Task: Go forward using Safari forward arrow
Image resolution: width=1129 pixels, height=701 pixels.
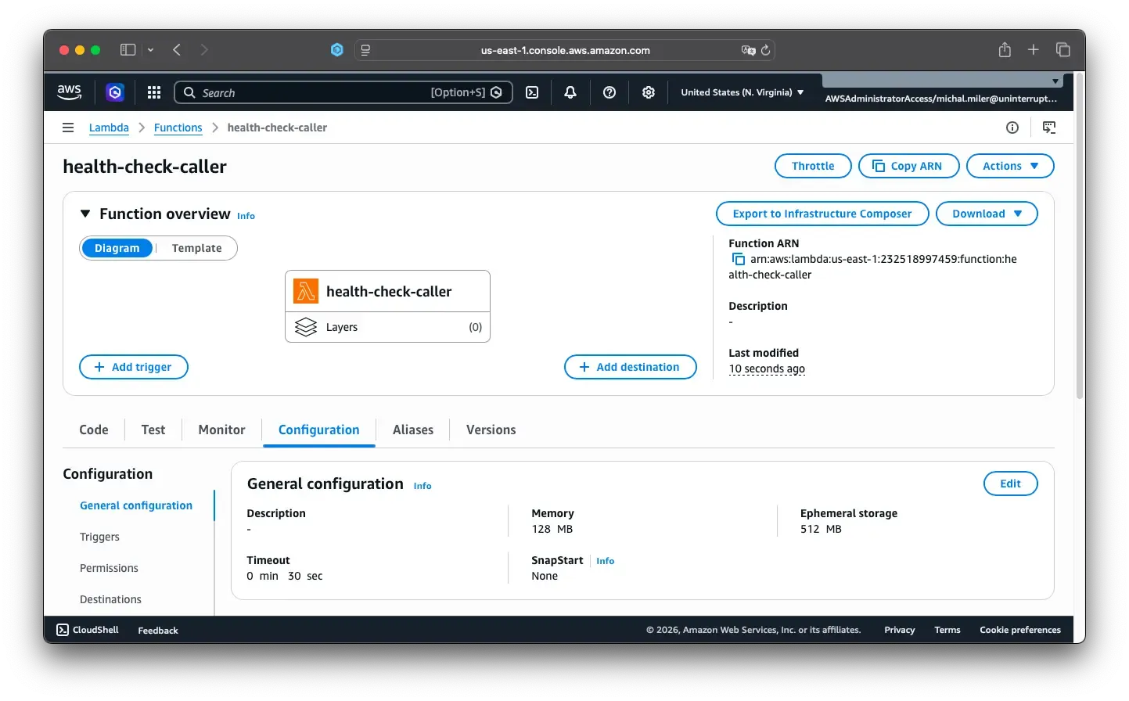Action: point(204,50)
